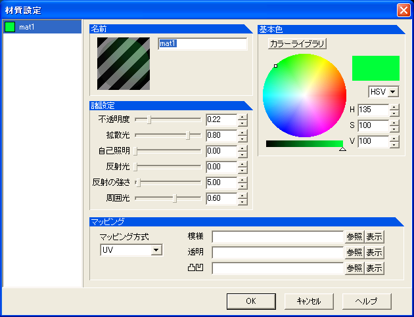Decrease V value with down arrow
The image size is (414, 317).
coord(394,145)
